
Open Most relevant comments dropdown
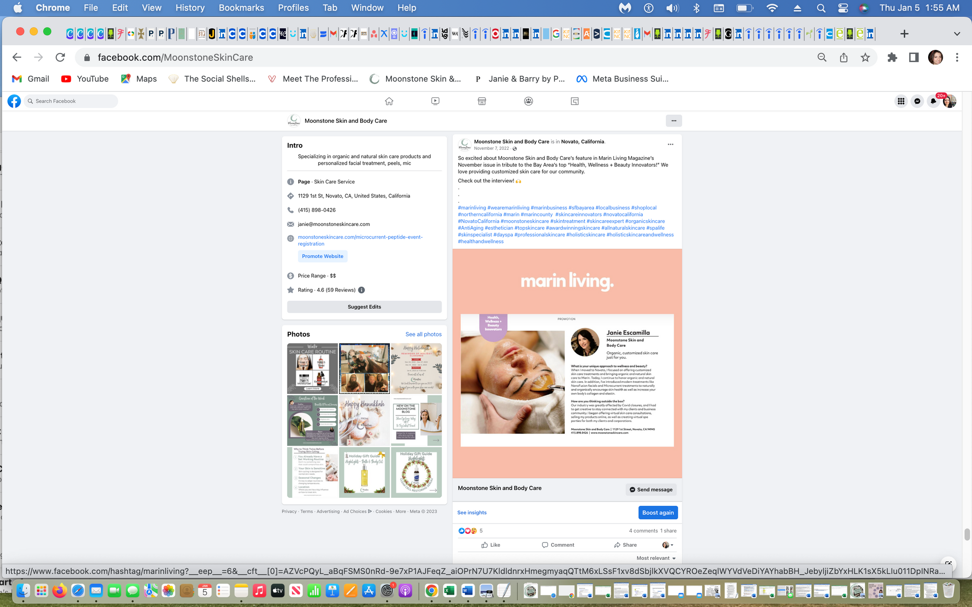coord(656,558)
